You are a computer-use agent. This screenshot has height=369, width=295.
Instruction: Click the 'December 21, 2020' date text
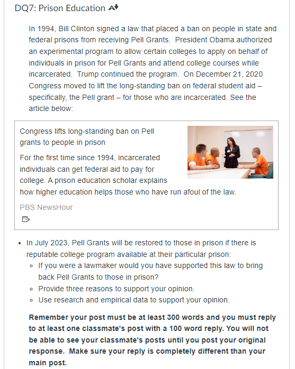pos(229,74)
